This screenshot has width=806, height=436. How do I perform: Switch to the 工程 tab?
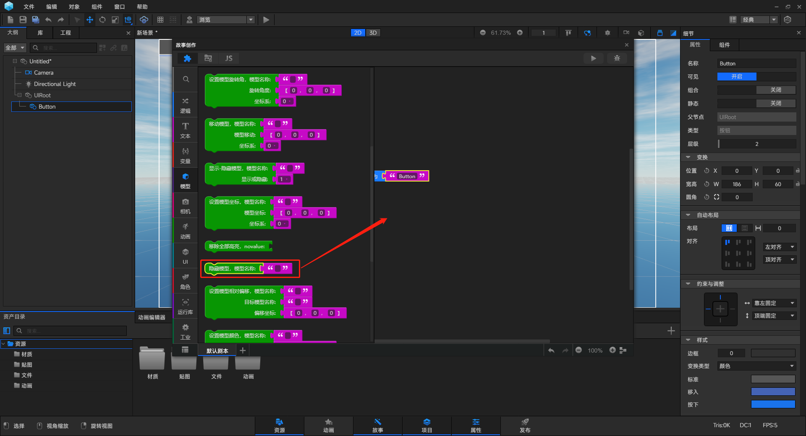coord(65,33)
